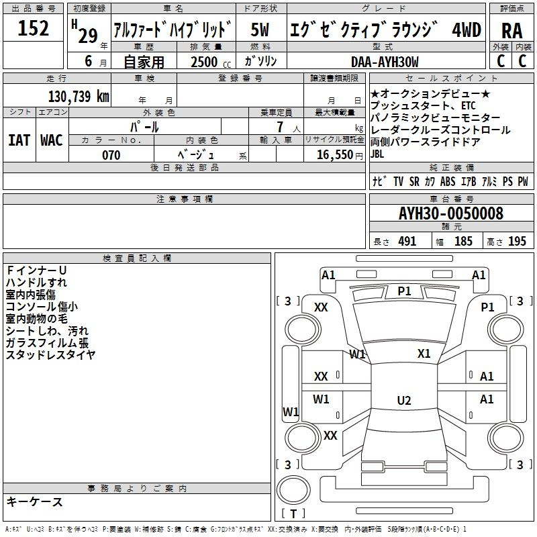The width and height of the screenshot is (537, 537).
Task: Click exterior color パール
Action: [144, 127]
